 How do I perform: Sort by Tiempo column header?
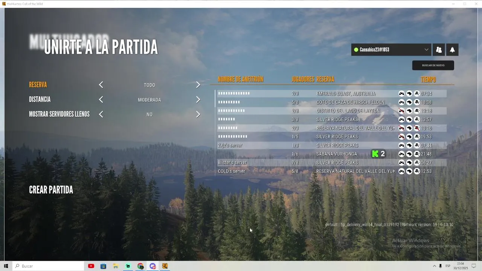click(x=428, y=79)
